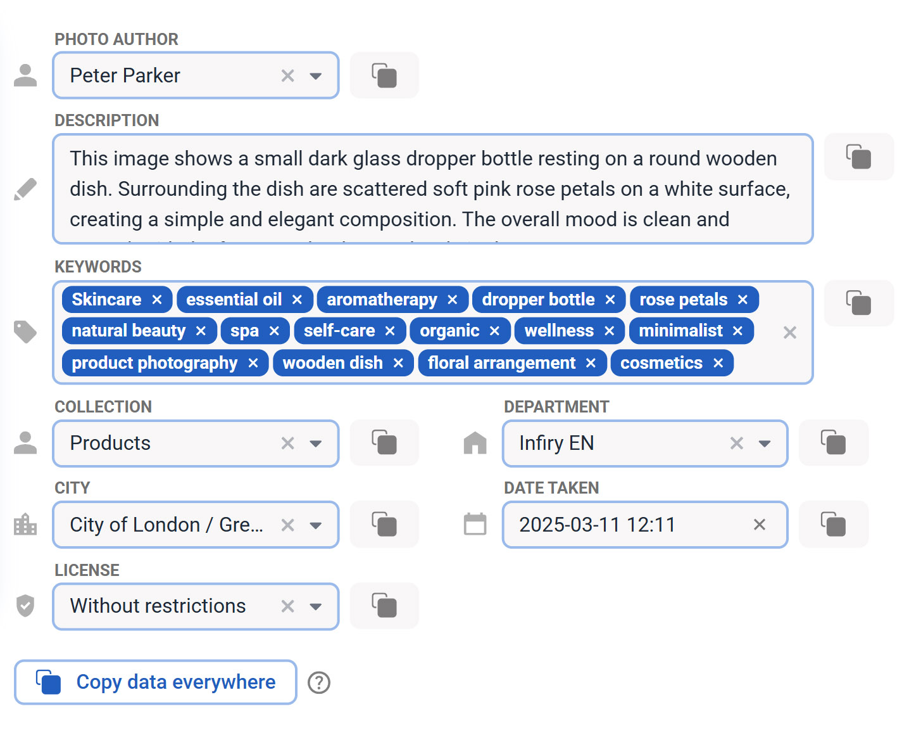This screenshot has width=909, height=735.
Task: Copy the Collection field value
Action: click(x=384, y=443)
